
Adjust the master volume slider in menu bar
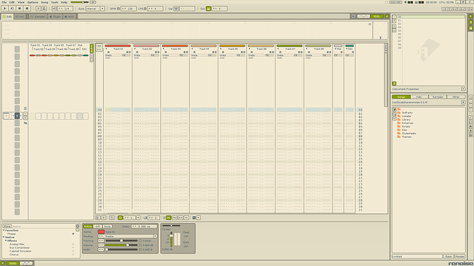pos(80,2)
